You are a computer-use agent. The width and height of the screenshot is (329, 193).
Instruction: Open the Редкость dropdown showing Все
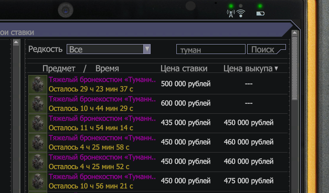click(x=109, y=49)
